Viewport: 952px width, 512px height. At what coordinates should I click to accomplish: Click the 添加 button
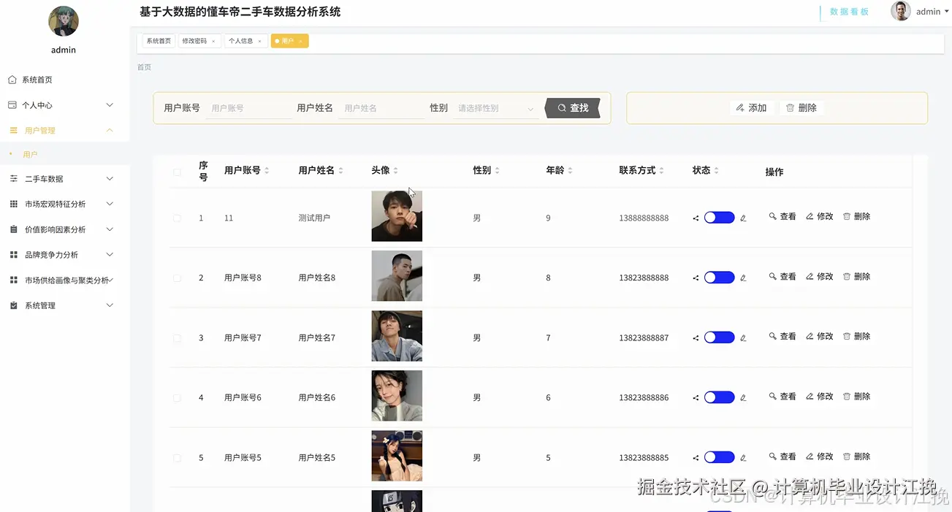[x=751, y=108]
